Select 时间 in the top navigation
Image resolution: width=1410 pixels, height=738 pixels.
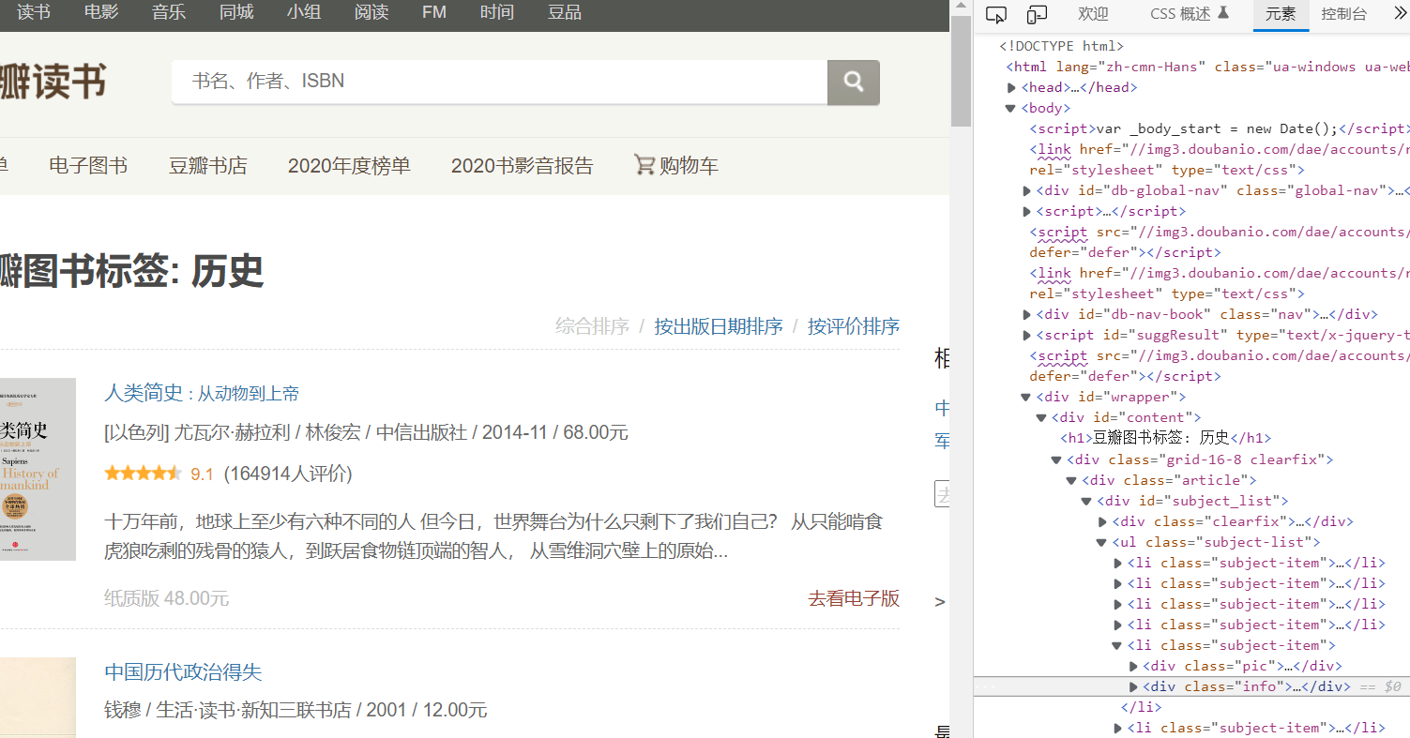point(496,12)
